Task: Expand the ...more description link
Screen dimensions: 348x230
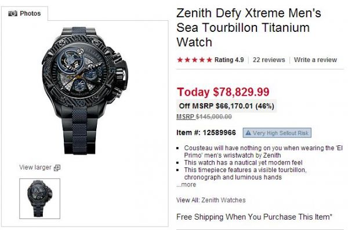Action: tap(186, 185)
